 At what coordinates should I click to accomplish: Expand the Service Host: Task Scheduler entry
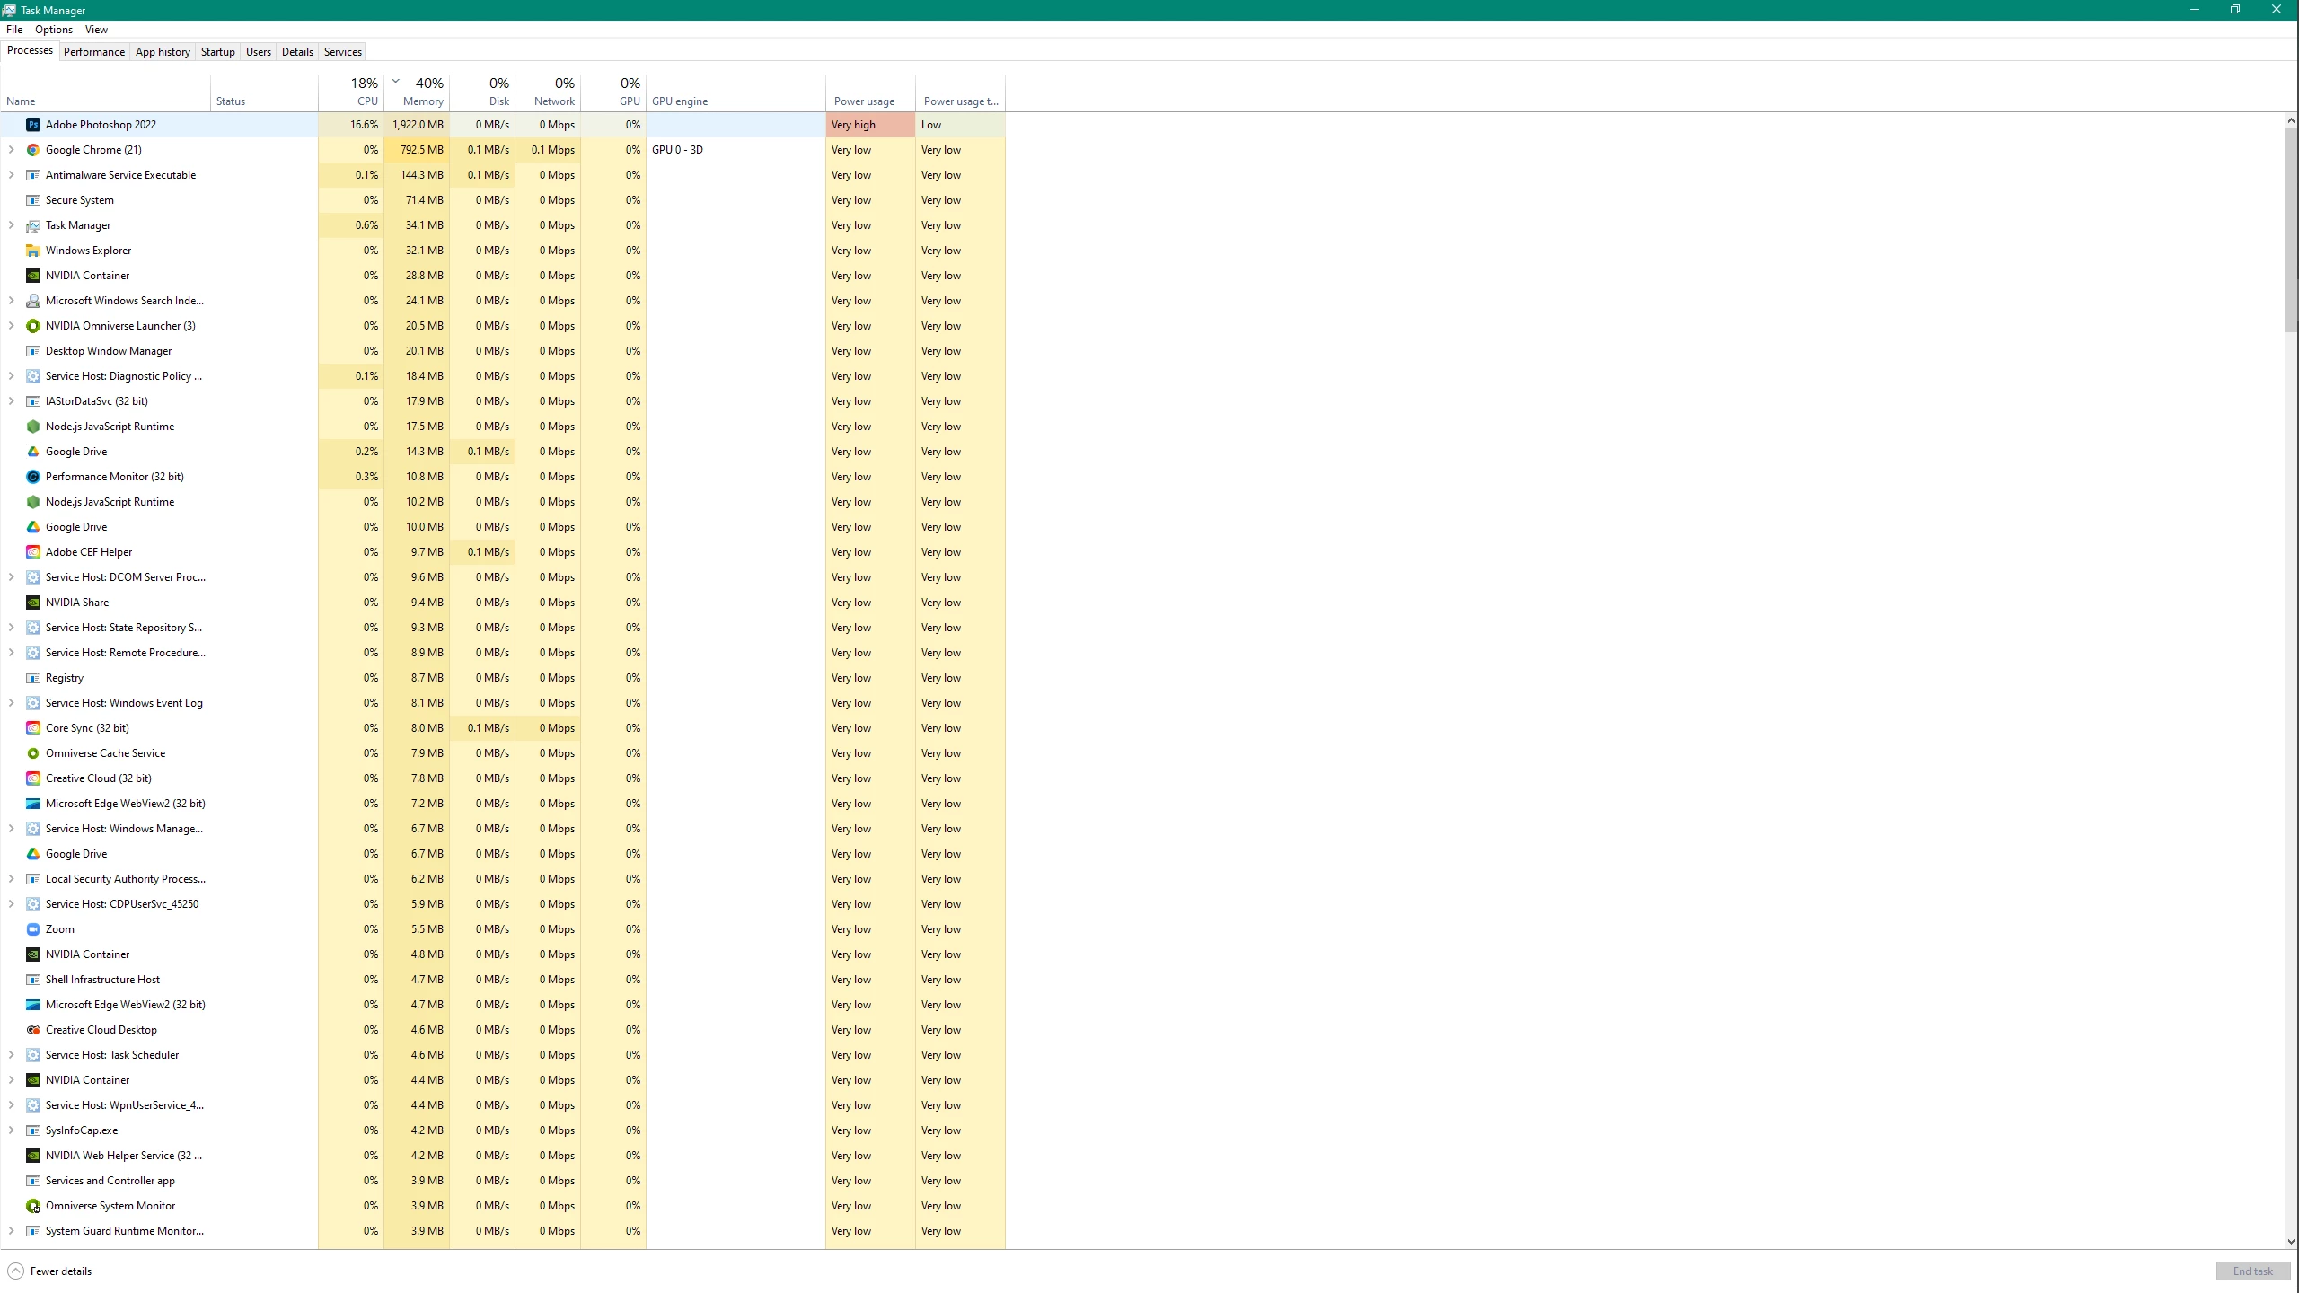[x=11, y=1055]
